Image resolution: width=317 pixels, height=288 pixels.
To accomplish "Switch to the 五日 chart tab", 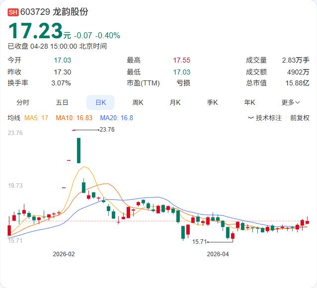I will point(62,102).
